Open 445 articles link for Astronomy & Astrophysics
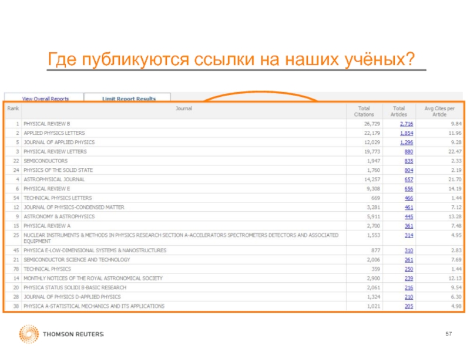This screenshot has width=470, height=352. pyautogui.click(x=408, y=216)
